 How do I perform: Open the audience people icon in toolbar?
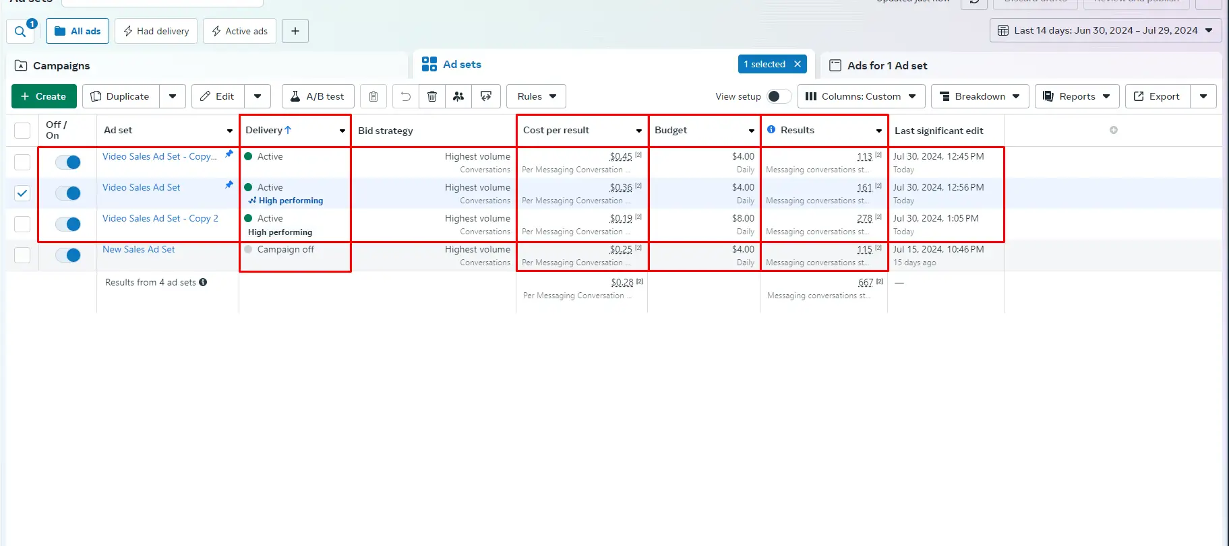458,96
